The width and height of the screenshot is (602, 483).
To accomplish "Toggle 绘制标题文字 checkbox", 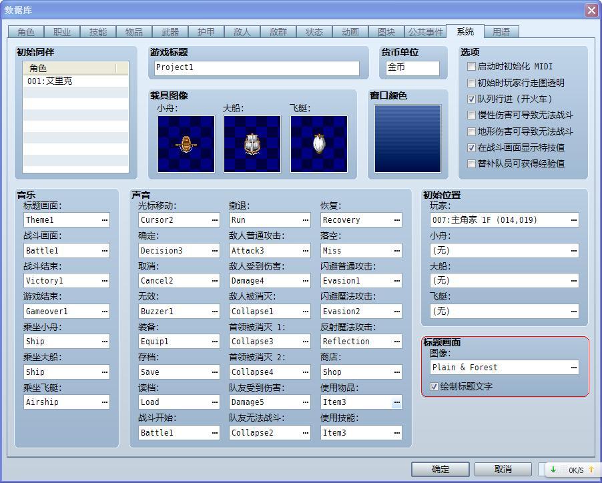I will point(434,387).
